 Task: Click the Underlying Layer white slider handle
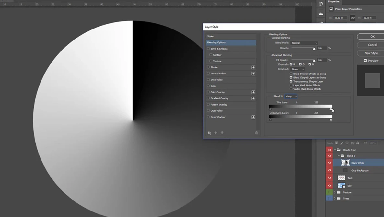[331, 120]
